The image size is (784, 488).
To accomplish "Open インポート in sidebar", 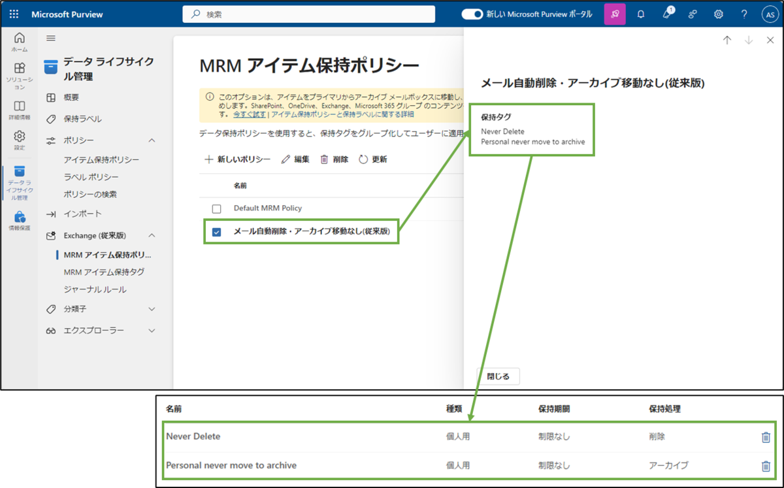I will point(82,214).
